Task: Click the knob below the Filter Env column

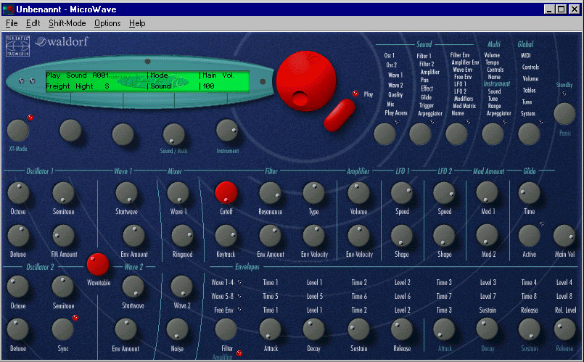Action: [x=456, y=134]
